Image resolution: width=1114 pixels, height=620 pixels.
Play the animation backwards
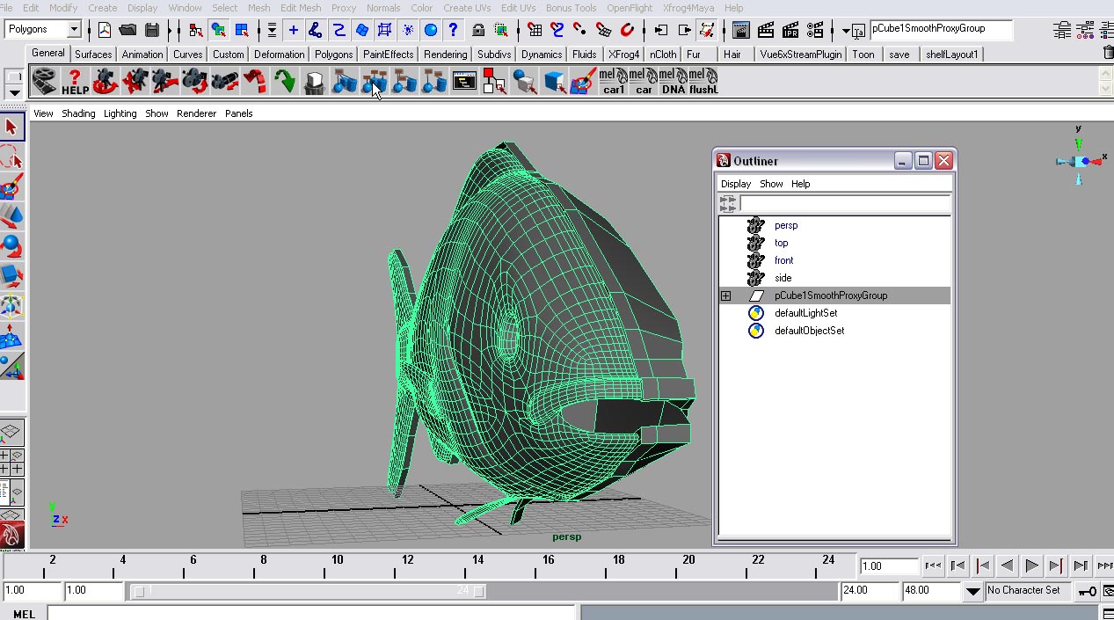1007,565
